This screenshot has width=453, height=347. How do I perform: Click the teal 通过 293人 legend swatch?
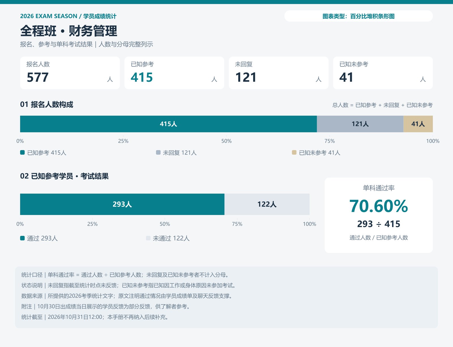[x=22, y=238]
